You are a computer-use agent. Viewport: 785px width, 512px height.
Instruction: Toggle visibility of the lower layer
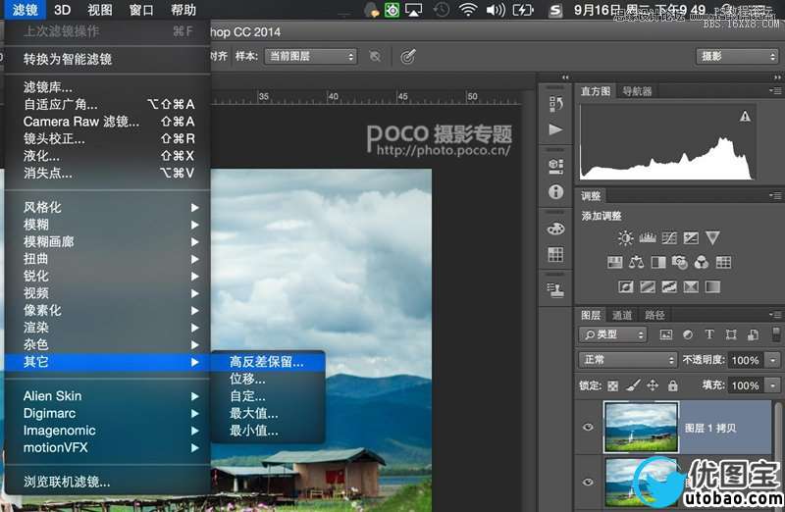click(588, 482)
